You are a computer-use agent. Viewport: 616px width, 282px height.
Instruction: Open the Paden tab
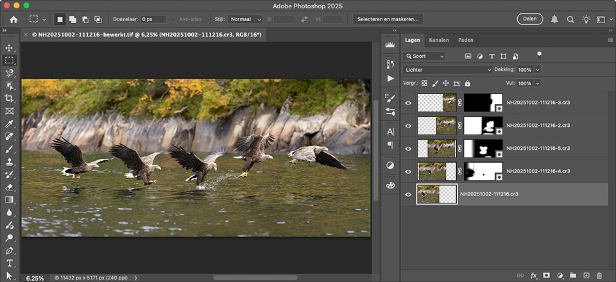pyautogui.click(x=465, y=40)
